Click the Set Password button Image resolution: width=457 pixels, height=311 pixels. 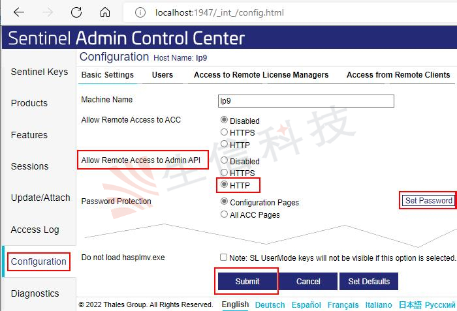click(x=428, y=200)
